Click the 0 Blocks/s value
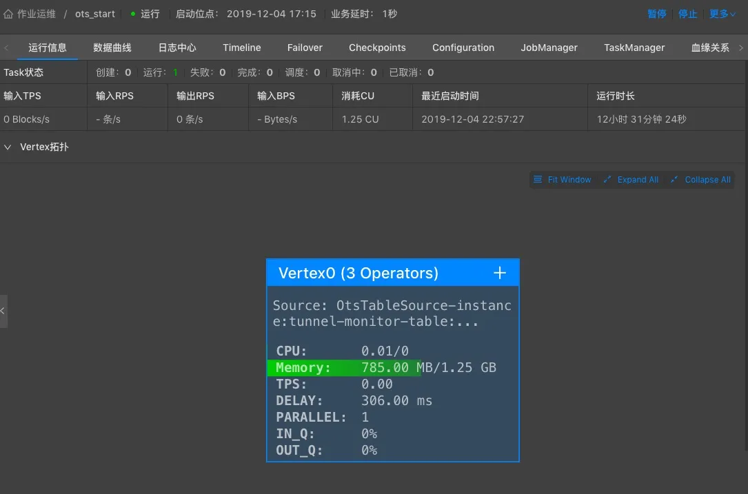748x494 pixels. pyautogui.click(x=26, y=119)
